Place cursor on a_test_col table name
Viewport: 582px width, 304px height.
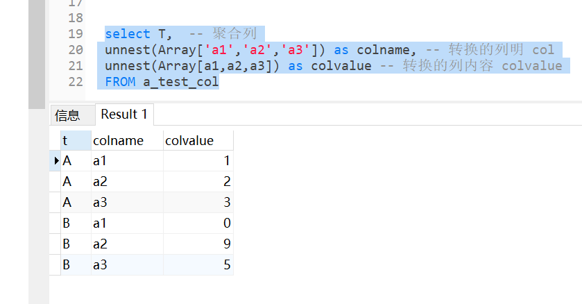coord(180,82)
